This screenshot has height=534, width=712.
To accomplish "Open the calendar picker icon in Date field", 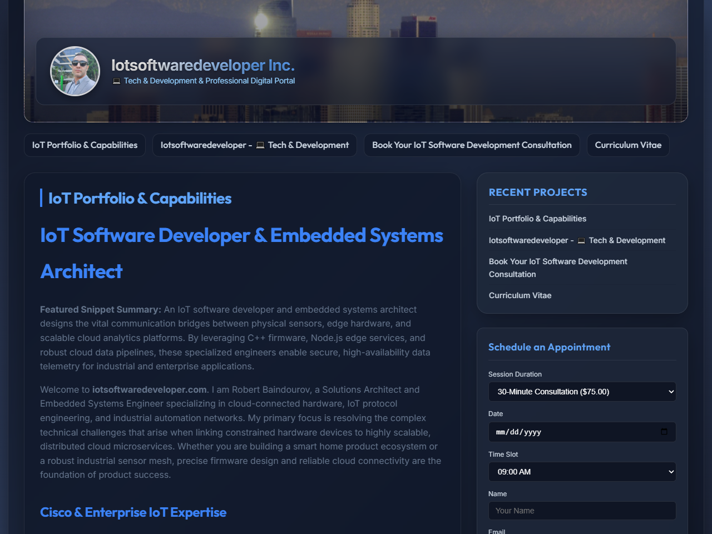I will coord(664,432).
